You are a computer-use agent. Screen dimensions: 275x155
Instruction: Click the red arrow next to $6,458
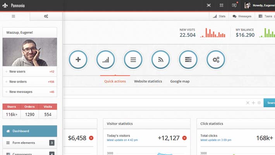coord(91,138)
